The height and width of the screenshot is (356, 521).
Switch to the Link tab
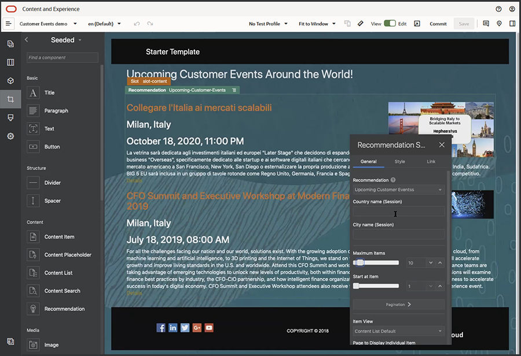(x=431, y=162)
